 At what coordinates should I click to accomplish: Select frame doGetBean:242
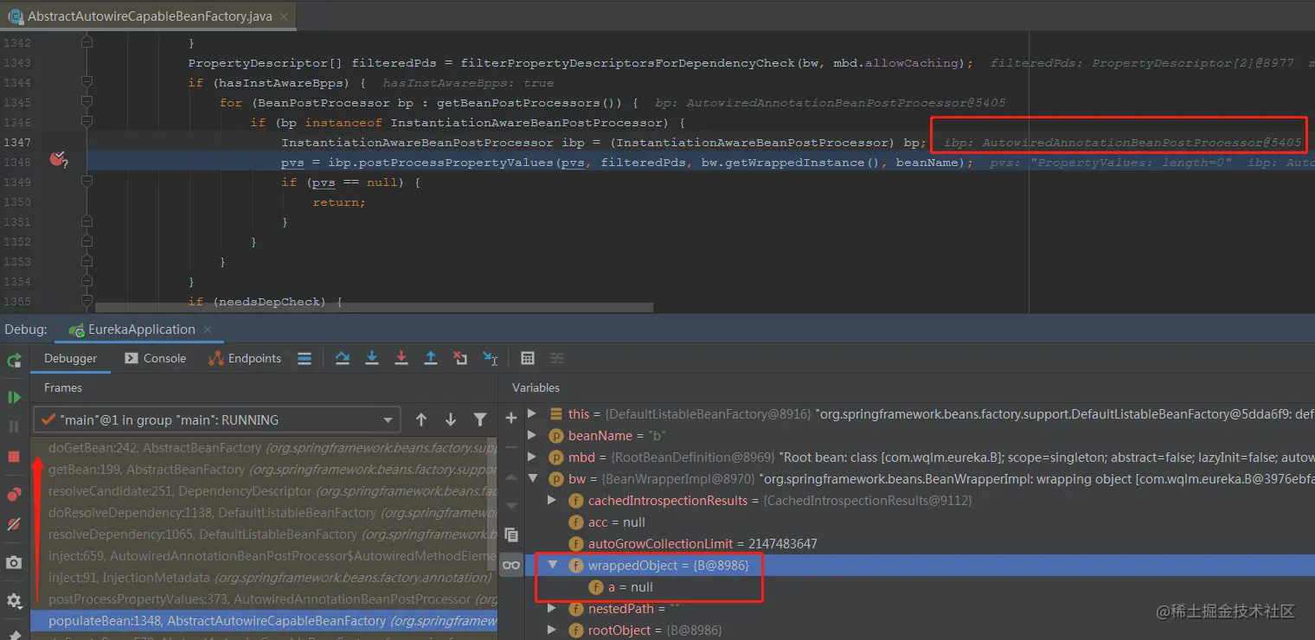[264, 448]
